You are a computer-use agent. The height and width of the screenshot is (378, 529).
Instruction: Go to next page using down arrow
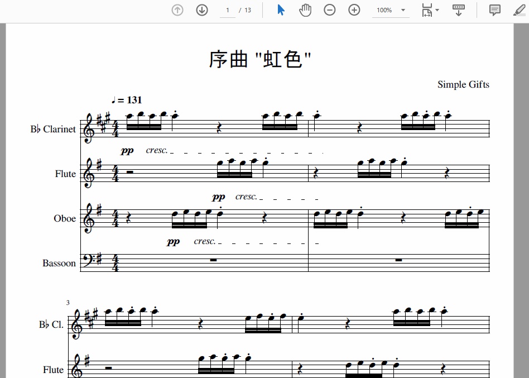(x=202, y=10)
